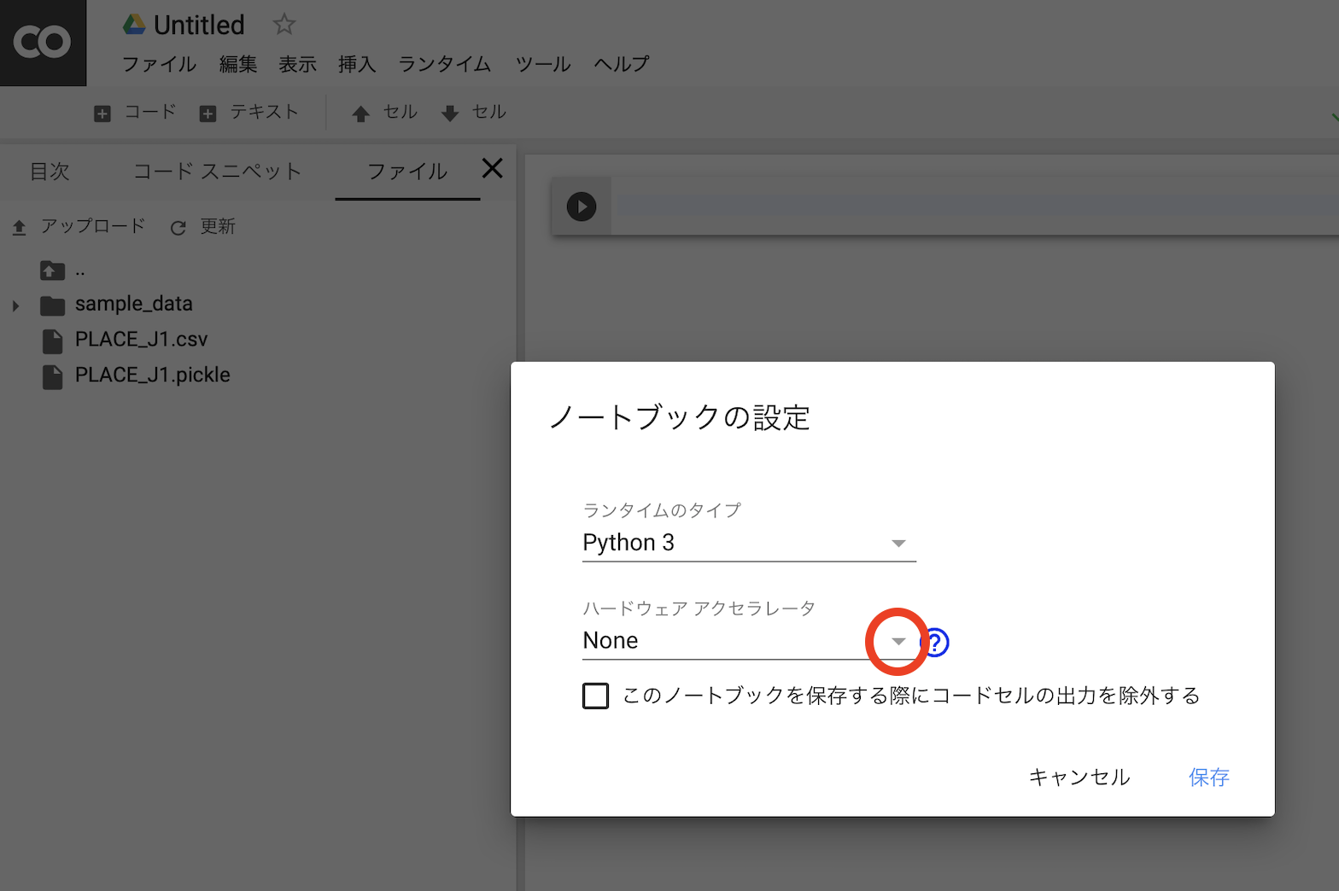Screen dimensions: 1339x891
Task: Close the sidebar panel with X
Action: (493, 168)
